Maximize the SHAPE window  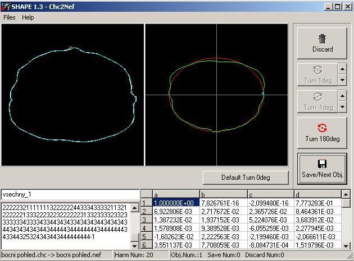pyautogui.click(x=337, y=7)
